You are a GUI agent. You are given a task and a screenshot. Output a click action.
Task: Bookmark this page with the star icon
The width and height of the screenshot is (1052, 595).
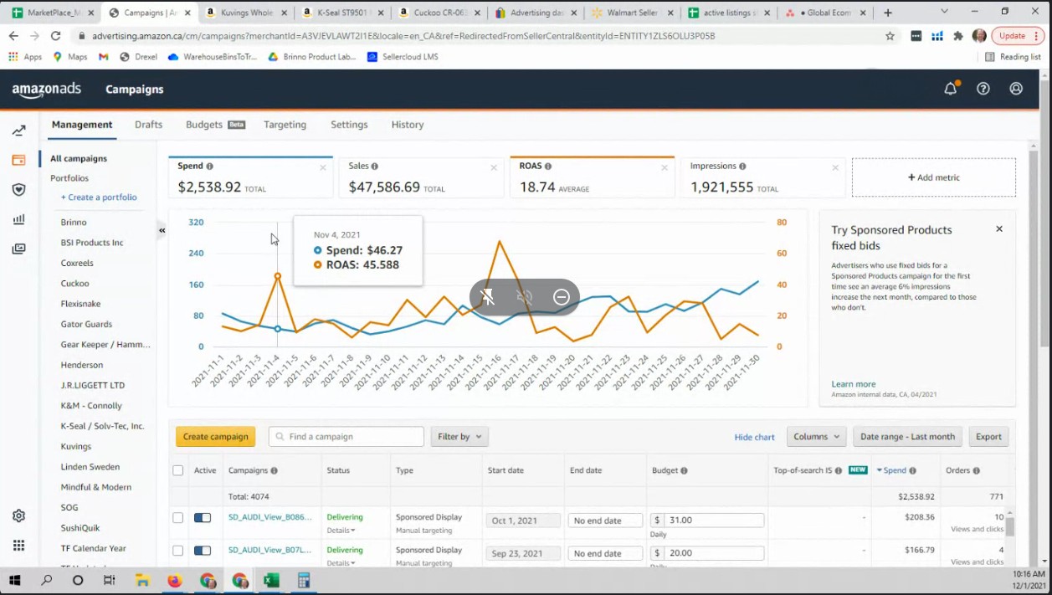pos(890,36)
